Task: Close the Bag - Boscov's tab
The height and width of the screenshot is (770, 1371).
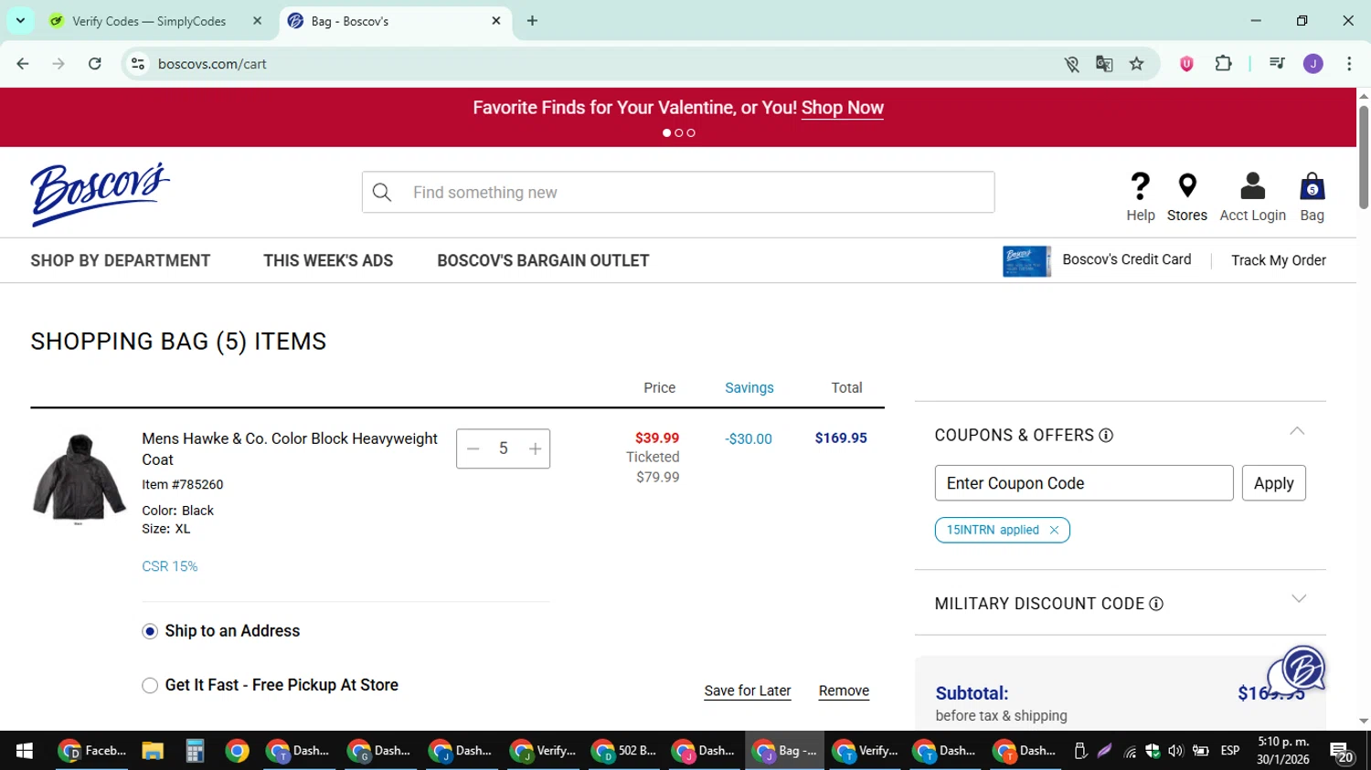Action: coord(496,21)
